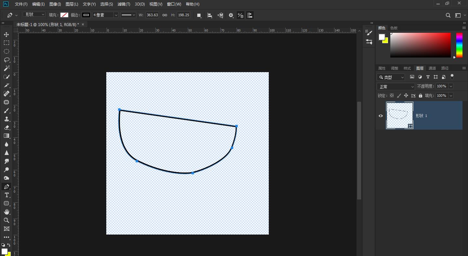
Task: Activate the Horizontal Type tool
Action: (x=6, y=195)
